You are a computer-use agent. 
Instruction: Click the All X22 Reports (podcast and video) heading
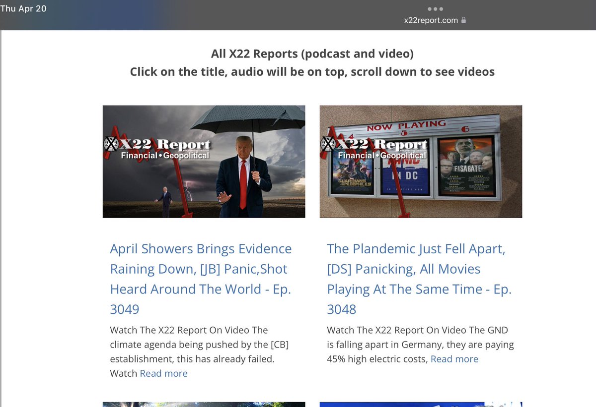312,54
